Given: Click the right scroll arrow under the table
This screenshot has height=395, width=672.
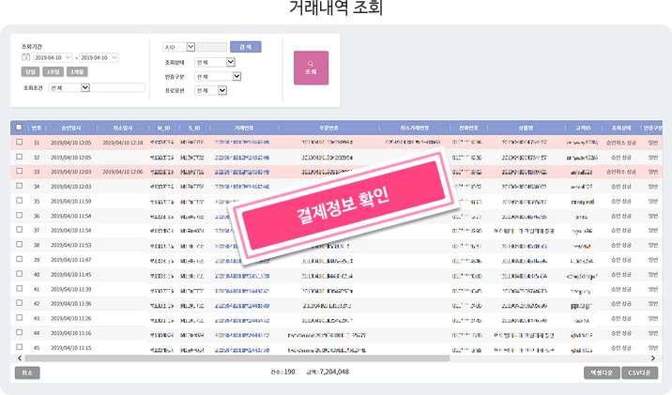Looking at the screenshot, I should click(653, 358).
